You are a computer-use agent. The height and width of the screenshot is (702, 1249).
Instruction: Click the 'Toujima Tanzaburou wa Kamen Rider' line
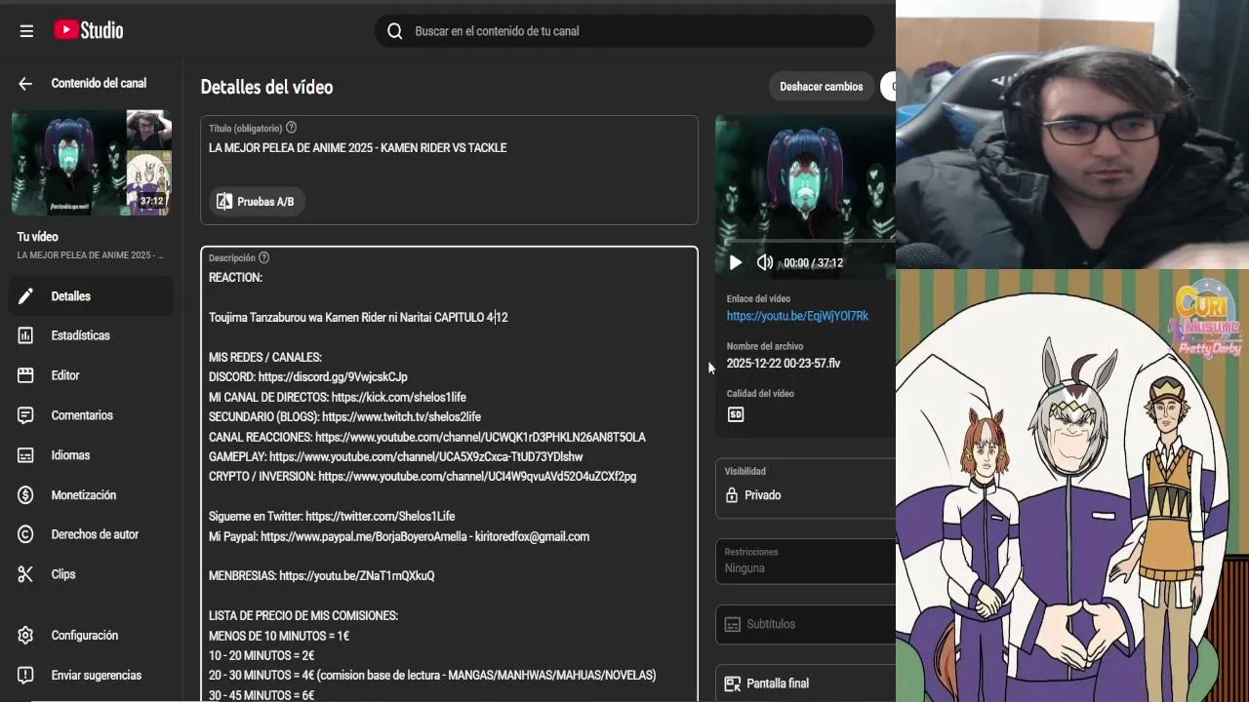pos(358,318)
